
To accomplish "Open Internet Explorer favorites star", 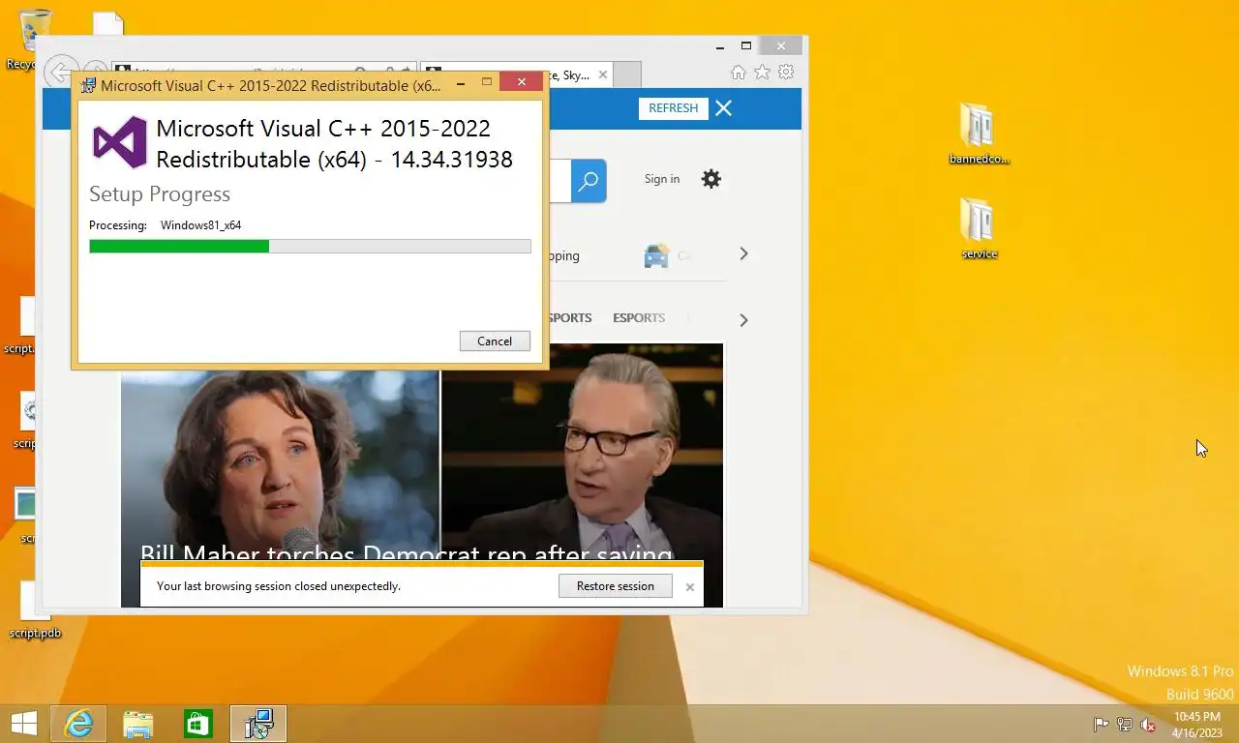I will pyautogui.click(x=763, y=73).
